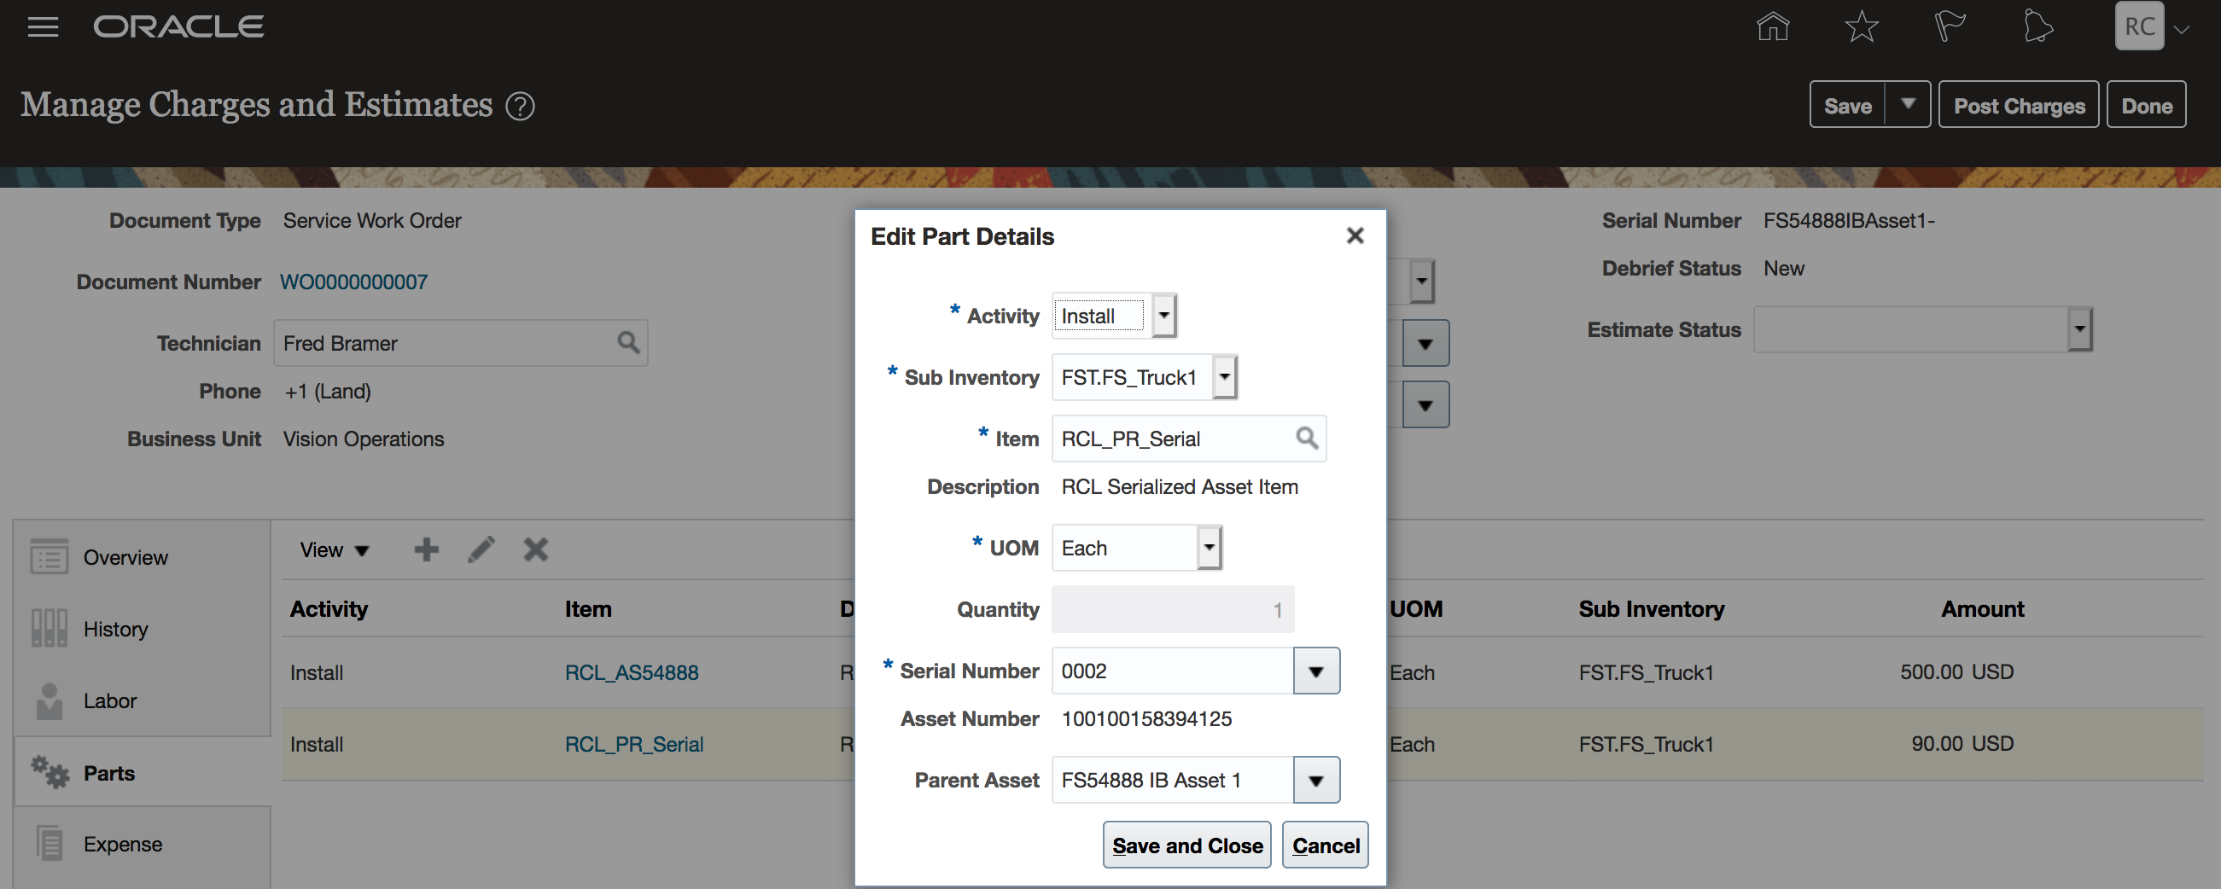Close the Edit Part Details dialog
This screenshot has width=2221, height=889.
[x=1355, y=236]
